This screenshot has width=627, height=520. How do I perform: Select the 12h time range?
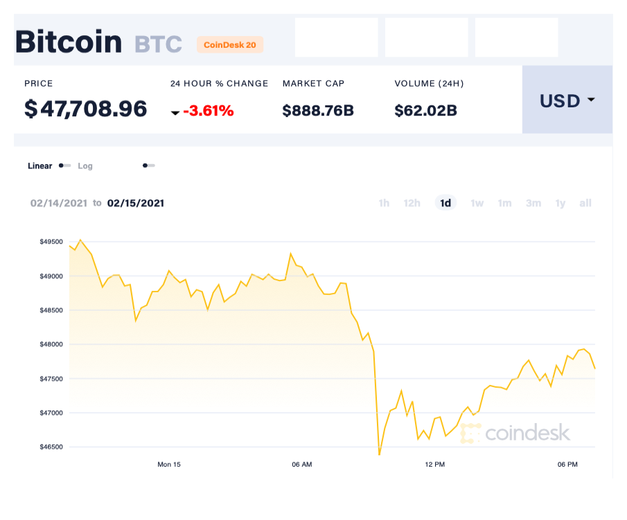point(412,203)
